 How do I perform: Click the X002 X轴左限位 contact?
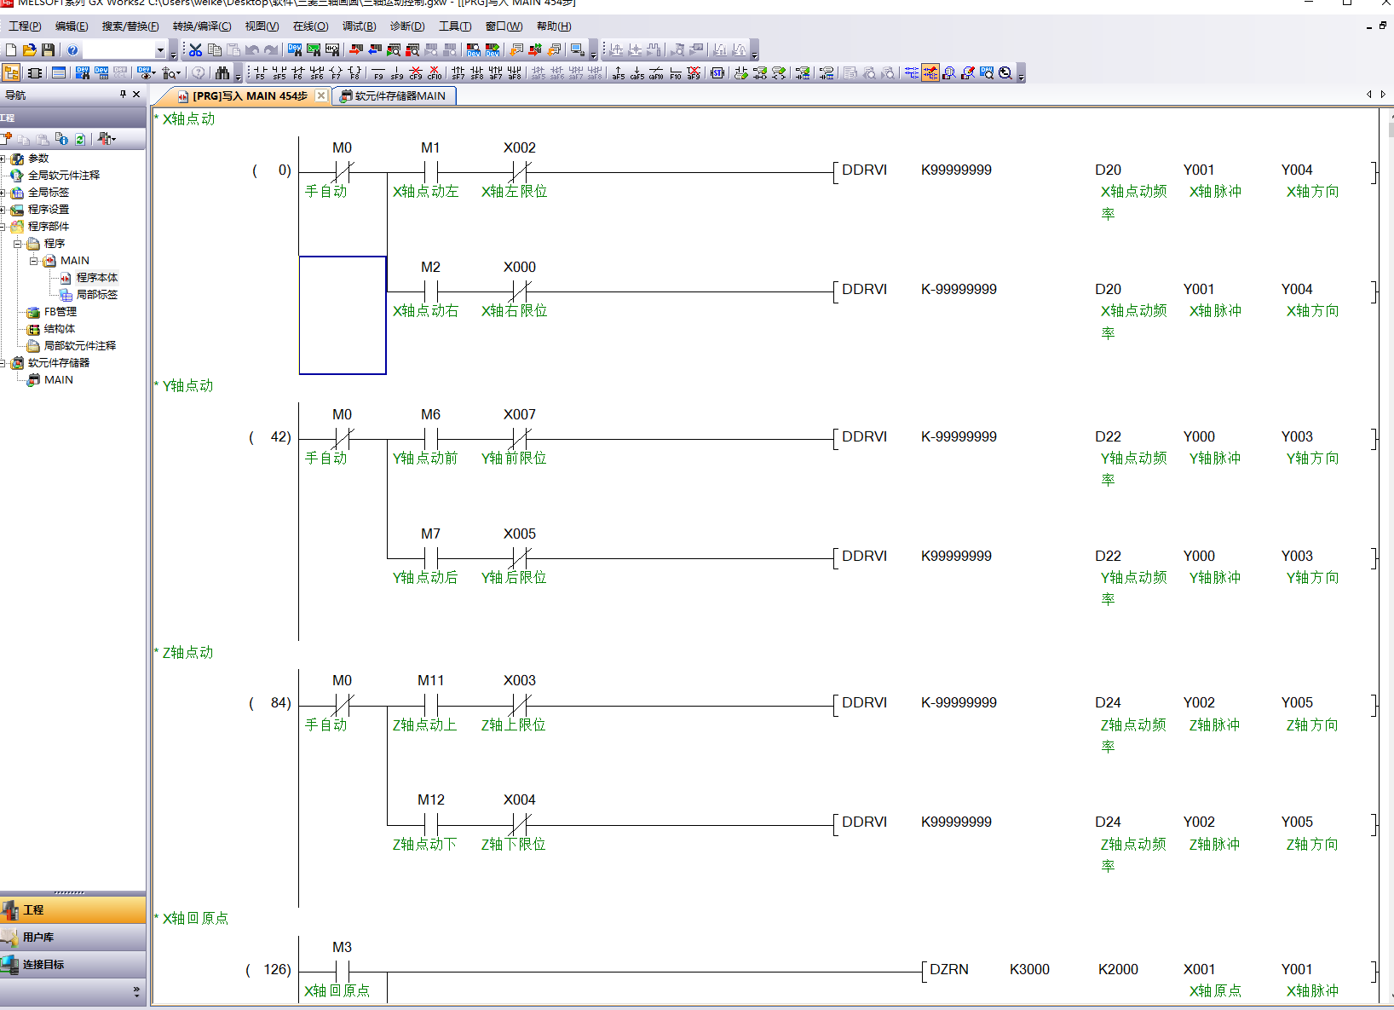(x=519, y=171)
